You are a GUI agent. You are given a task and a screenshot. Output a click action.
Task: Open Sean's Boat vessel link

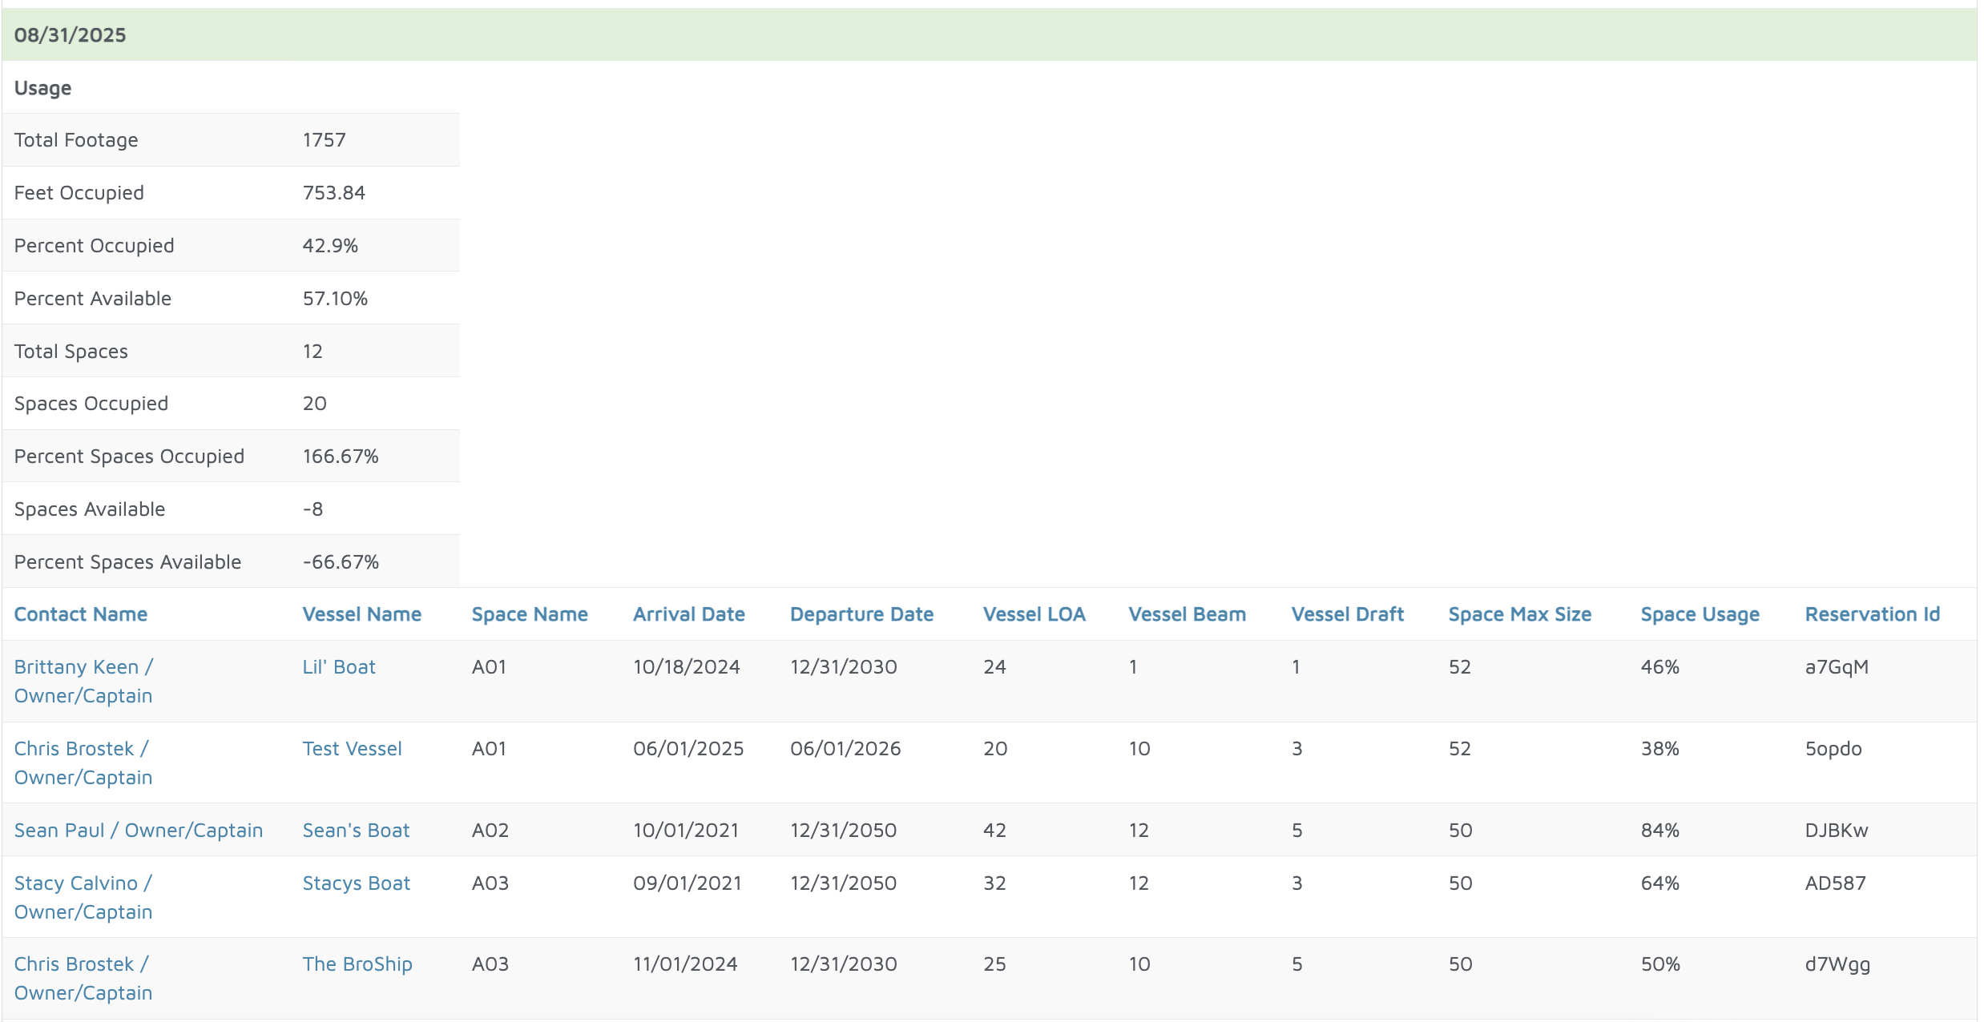pyautogui.click(x=356, y=831)
